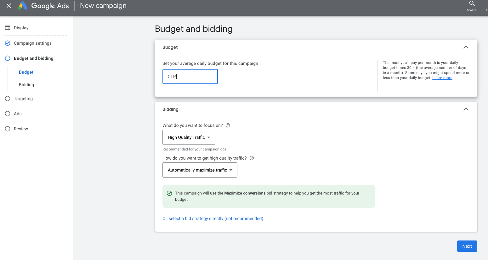Click the Campaign settings completed checkmark icon
Viewport: 488px width, 260px height.
point(8,43)
